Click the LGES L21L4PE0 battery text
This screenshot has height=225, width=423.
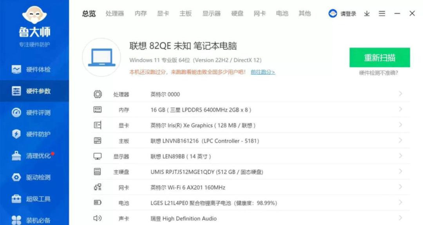214,203
